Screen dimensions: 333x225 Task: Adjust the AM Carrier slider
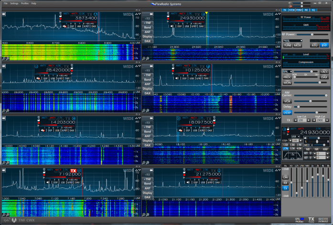click(310, 96)
